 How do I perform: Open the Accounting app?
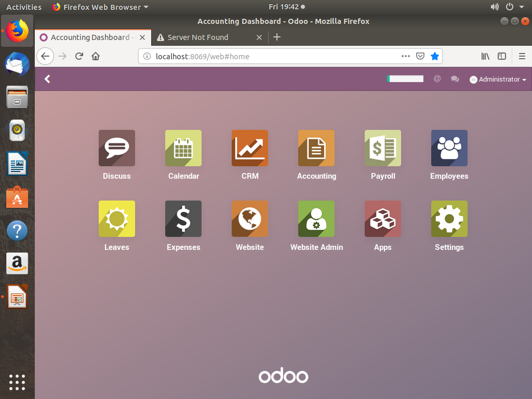[x=316, y=148]
